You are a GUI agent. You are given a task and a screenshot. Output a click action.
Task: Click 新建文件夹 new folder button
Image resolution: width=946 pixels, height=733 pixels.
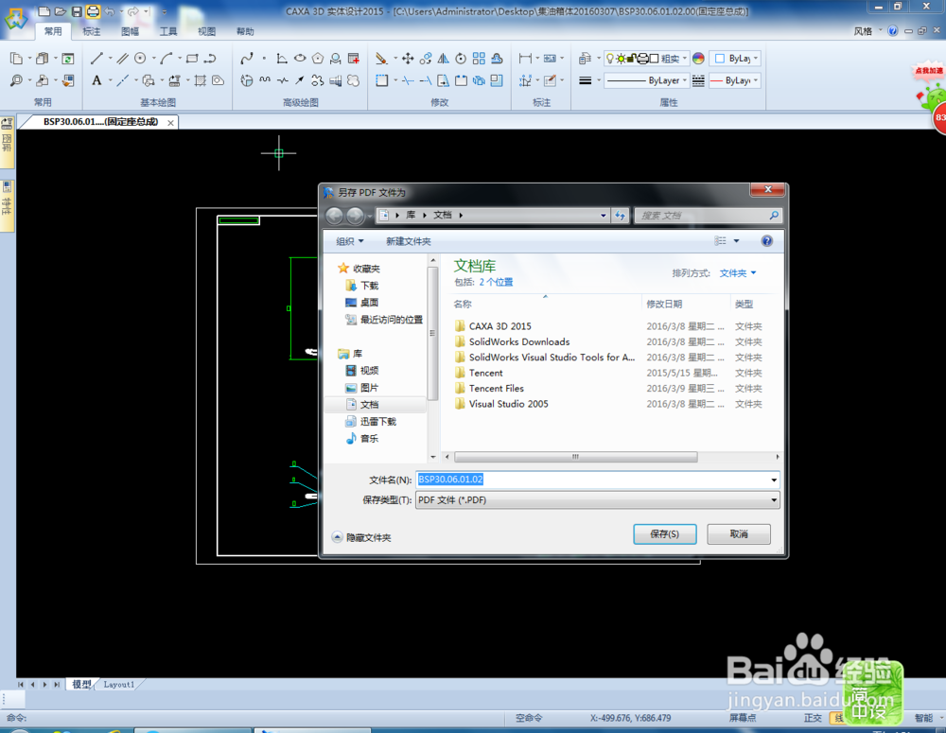coord(409,241)
